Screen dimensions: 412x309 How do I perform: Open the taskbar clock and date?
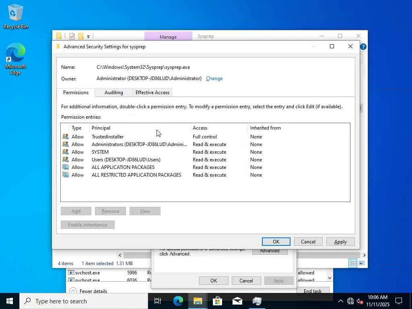(377, 301)
